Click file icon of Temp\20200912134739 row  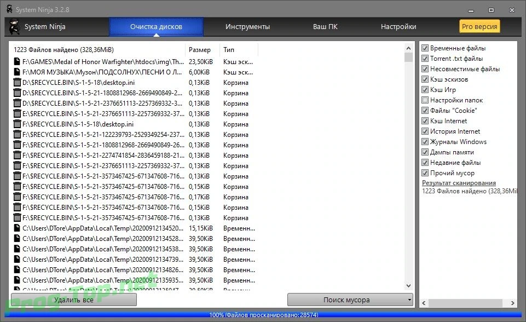pos(17,259)
